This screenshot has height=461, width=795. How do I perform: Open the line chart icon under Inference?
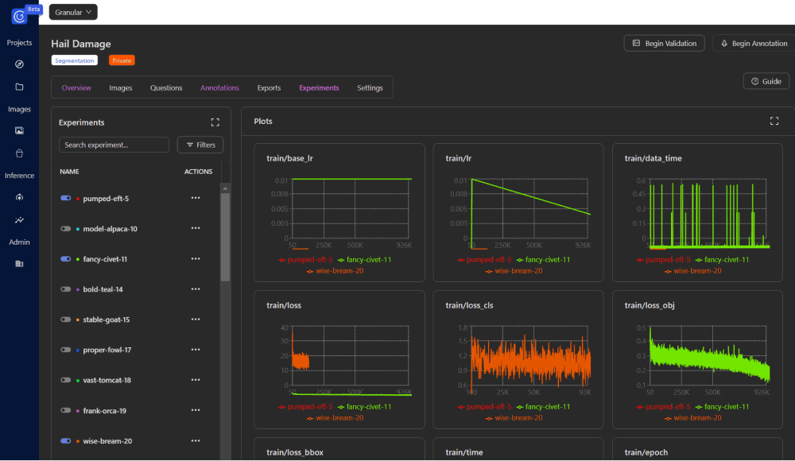(x=19, y=219)
